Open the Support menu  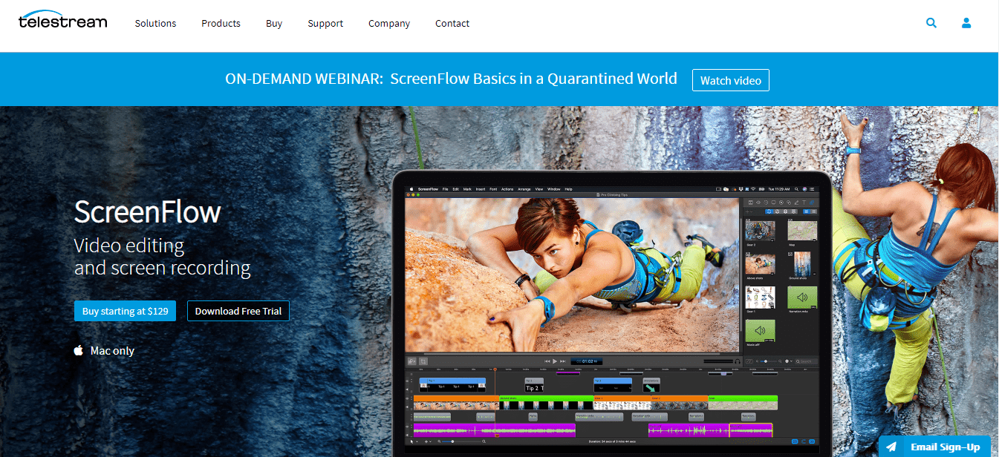(x=325, y=23)
